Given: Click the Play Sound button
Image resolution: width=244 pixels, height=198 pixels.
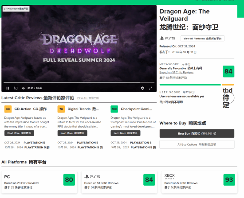Looking at the screenshot, I should pos(16,9).
